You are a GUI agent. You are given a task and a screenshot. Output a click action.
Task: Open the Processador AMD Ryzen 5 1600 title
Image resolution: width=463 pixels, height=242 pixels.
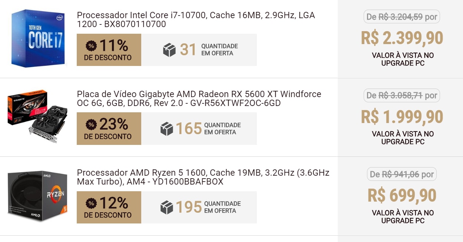[203, 177]
